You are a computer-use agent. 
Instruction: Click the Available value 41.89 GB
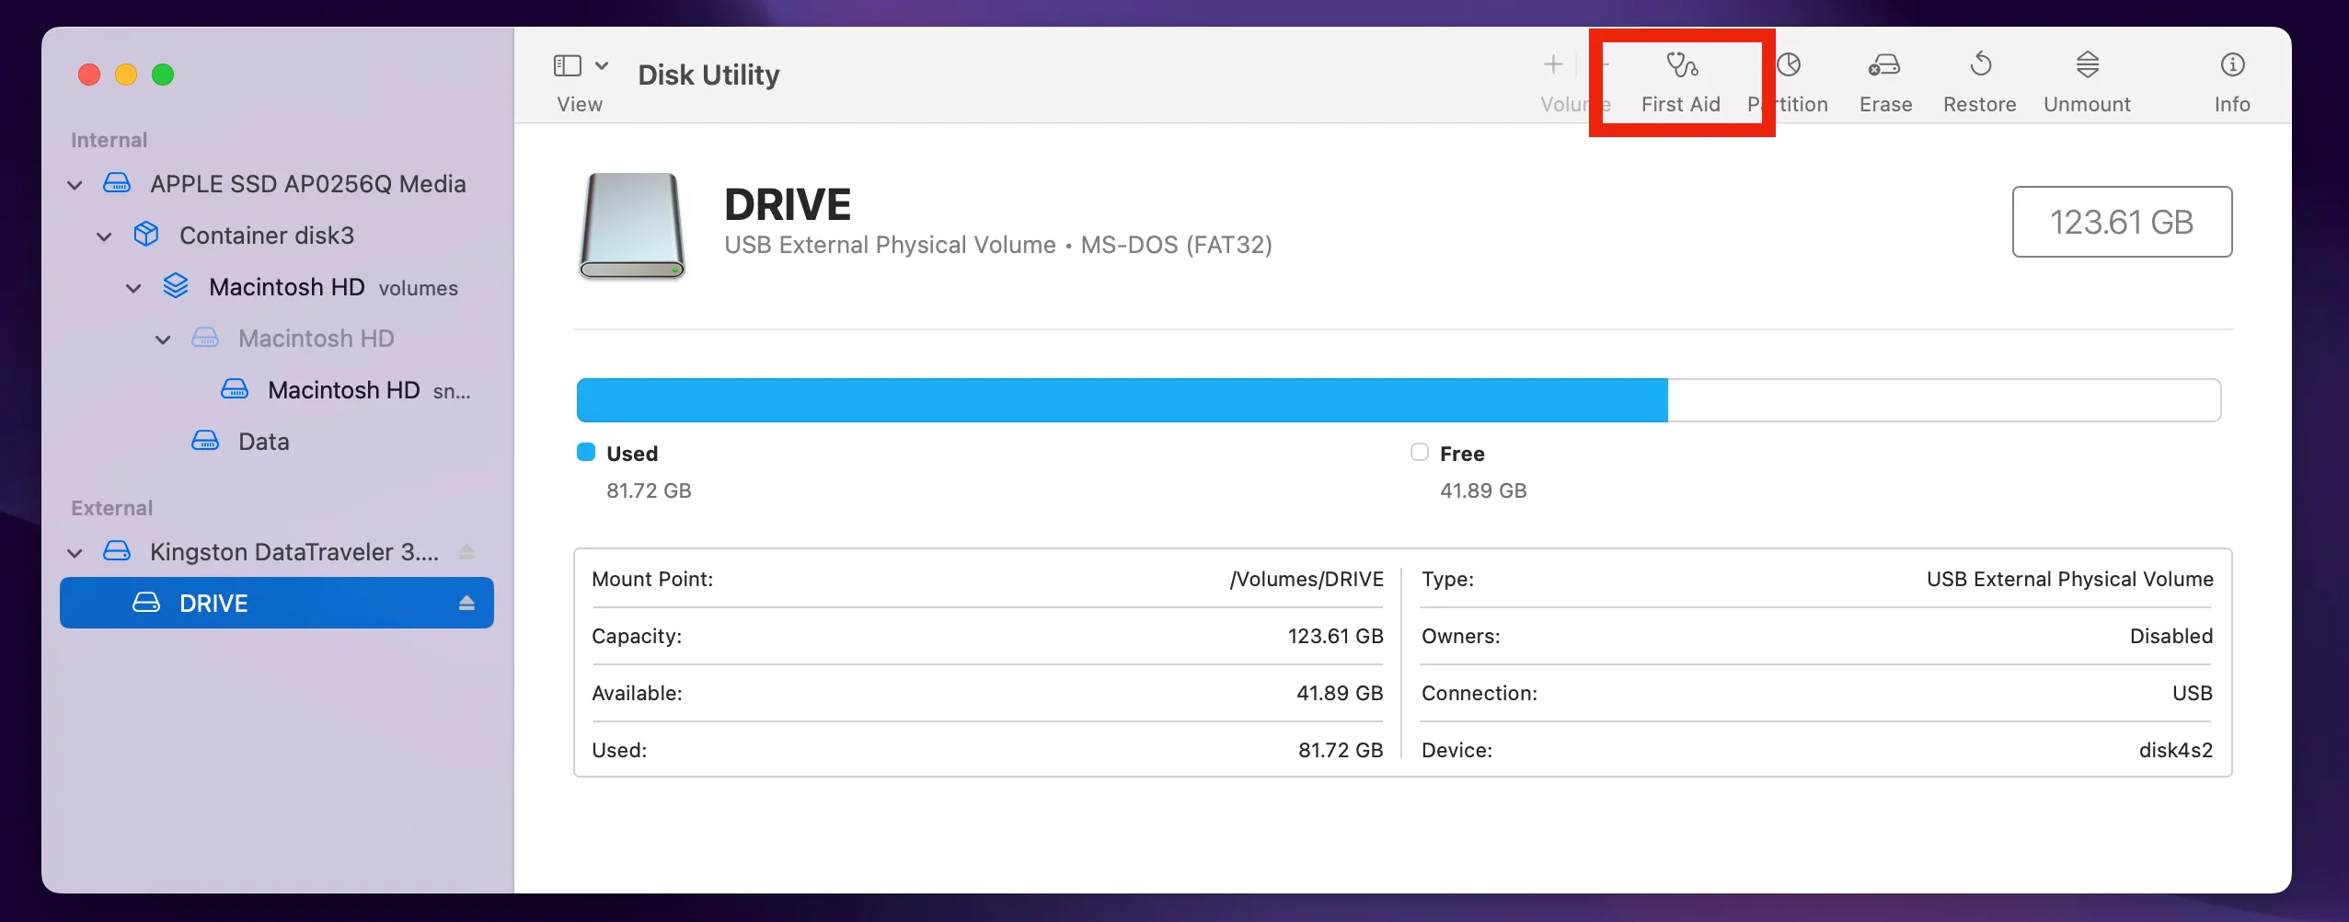(1340, 693)
